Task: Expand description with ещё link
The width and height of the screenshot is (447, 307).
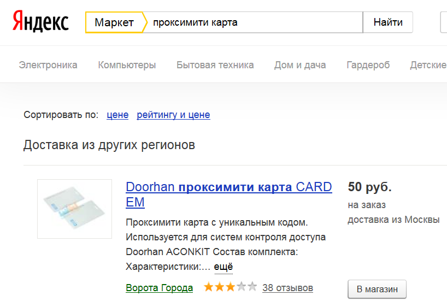Action: coord(223,267)
